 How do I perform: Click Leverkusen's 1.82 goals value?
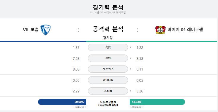click(140, 48)
